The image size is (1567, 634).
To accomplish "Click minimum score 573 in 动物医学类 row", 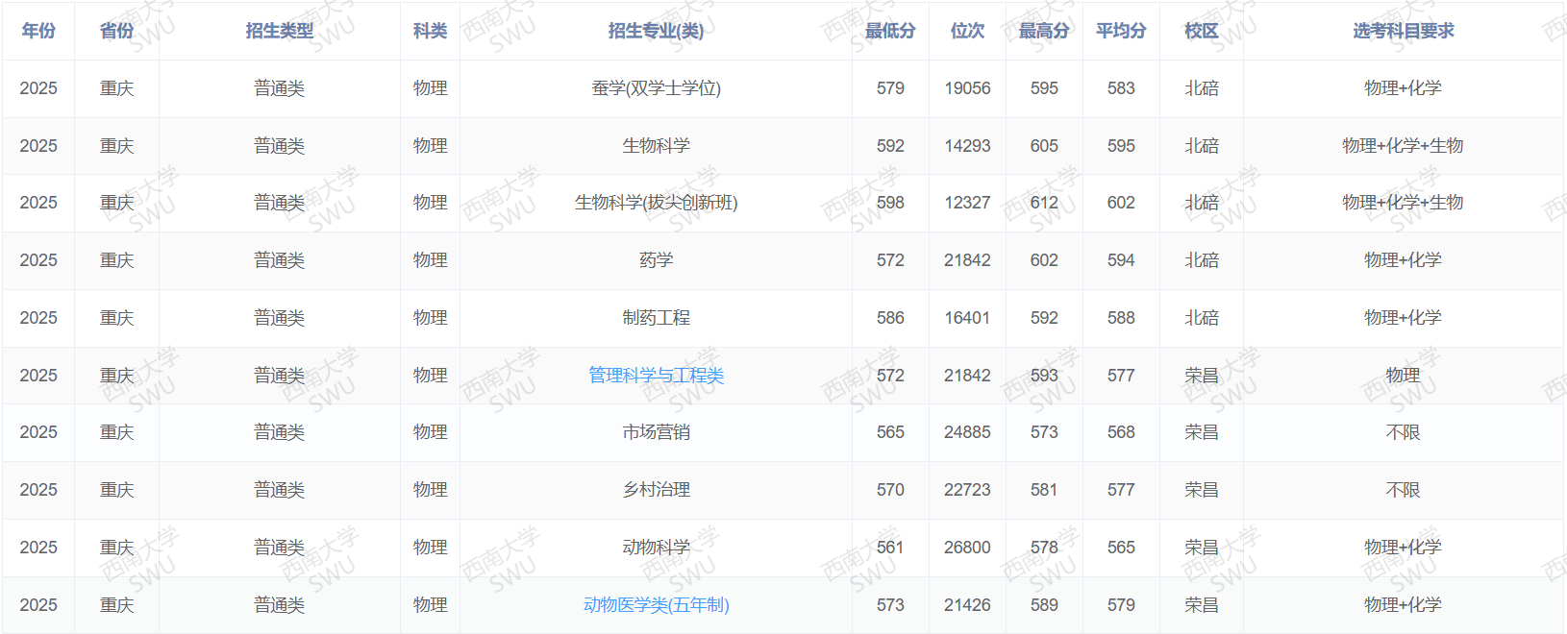I will pos(890,605).
